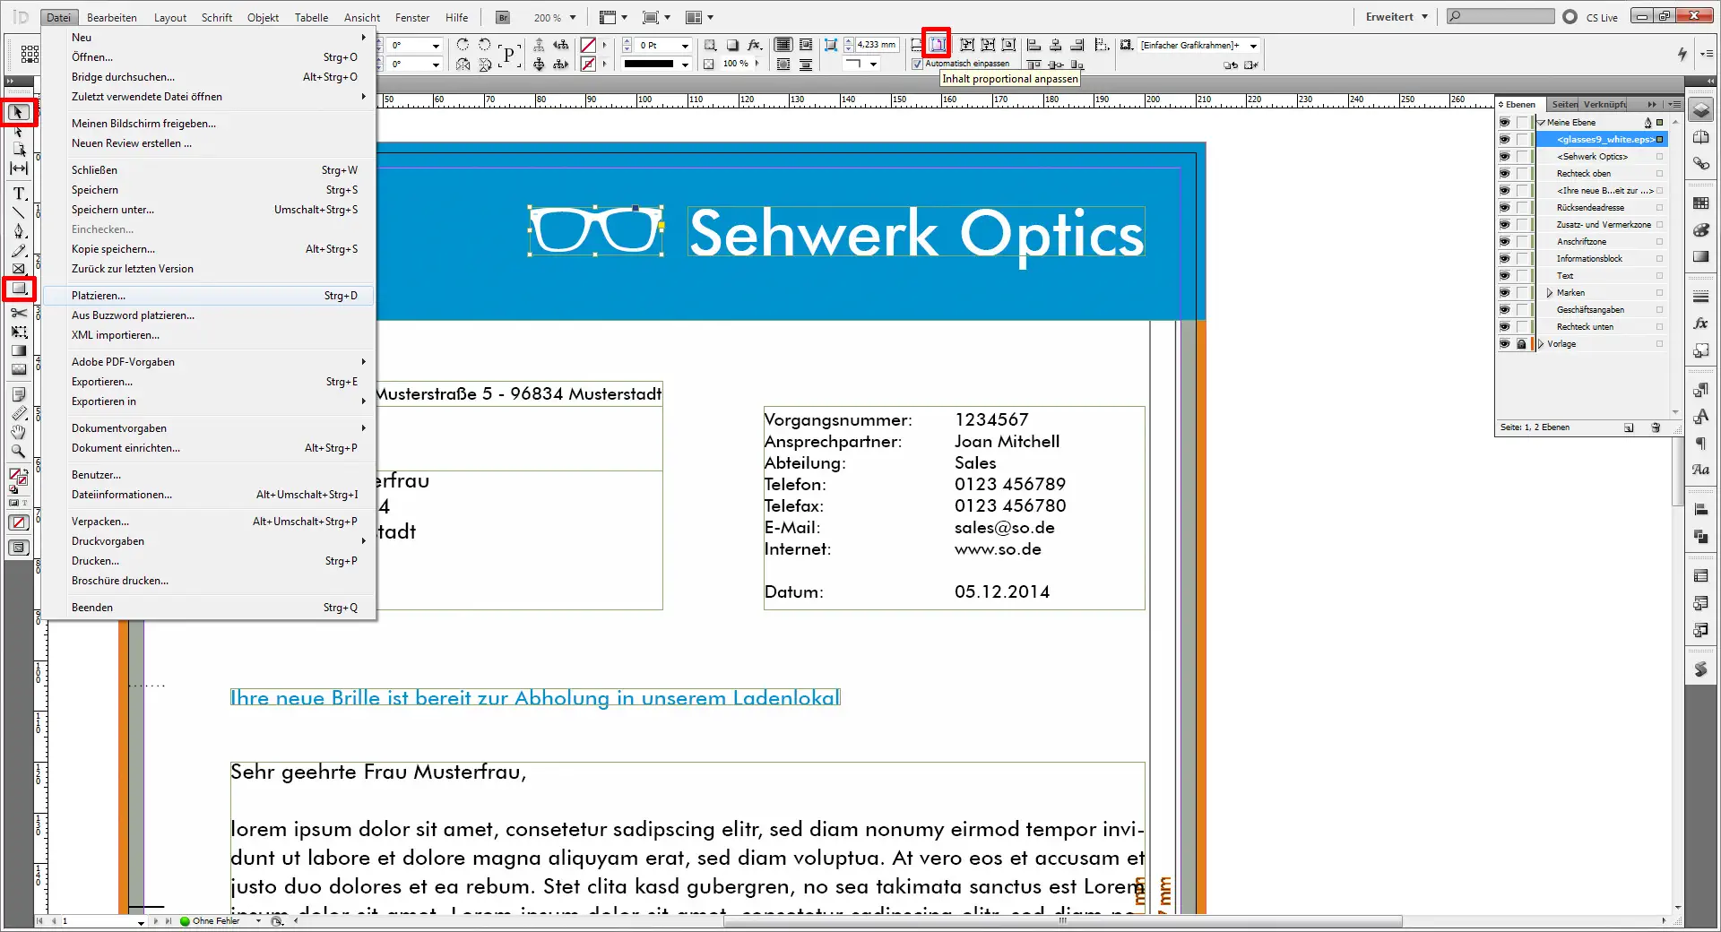1721x932 pixels.
Task: Delete layer using trash icon in Ebenen panel
Action: 1656,427
